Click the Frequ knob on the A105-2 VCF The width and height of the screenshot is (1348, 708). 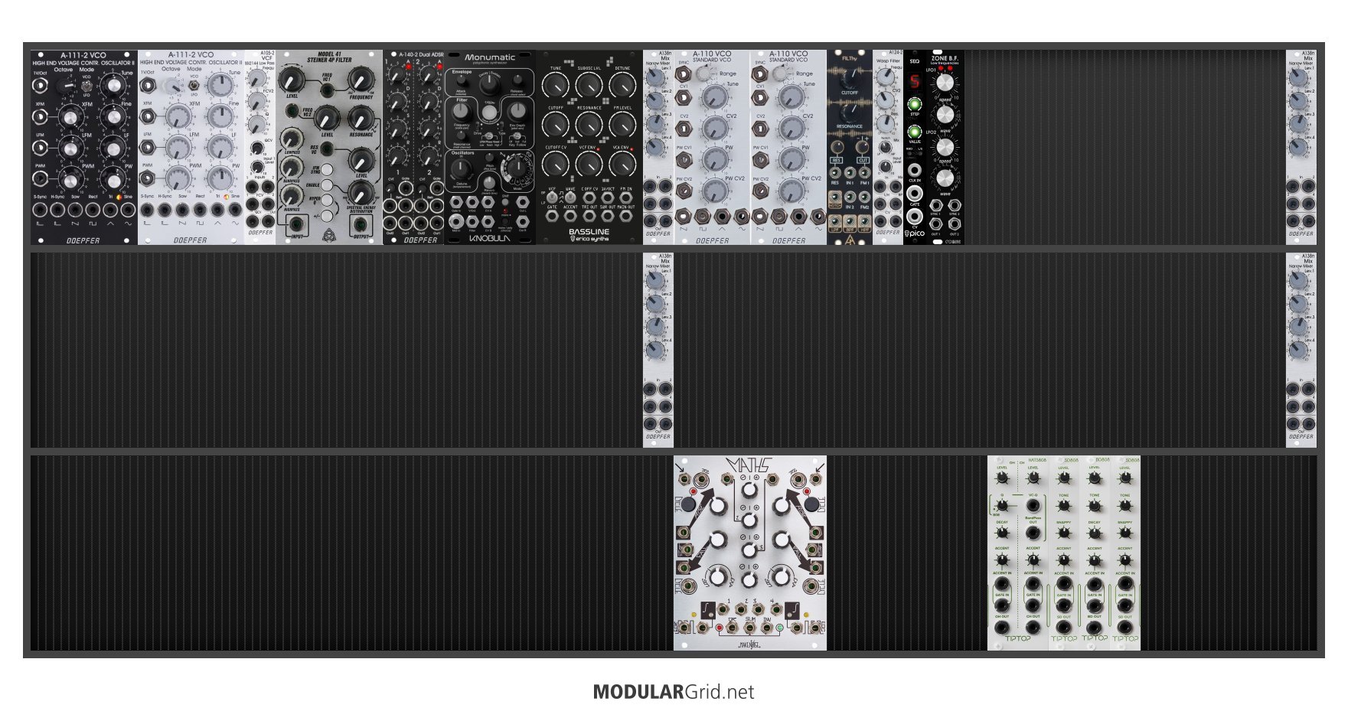(257, 79)
